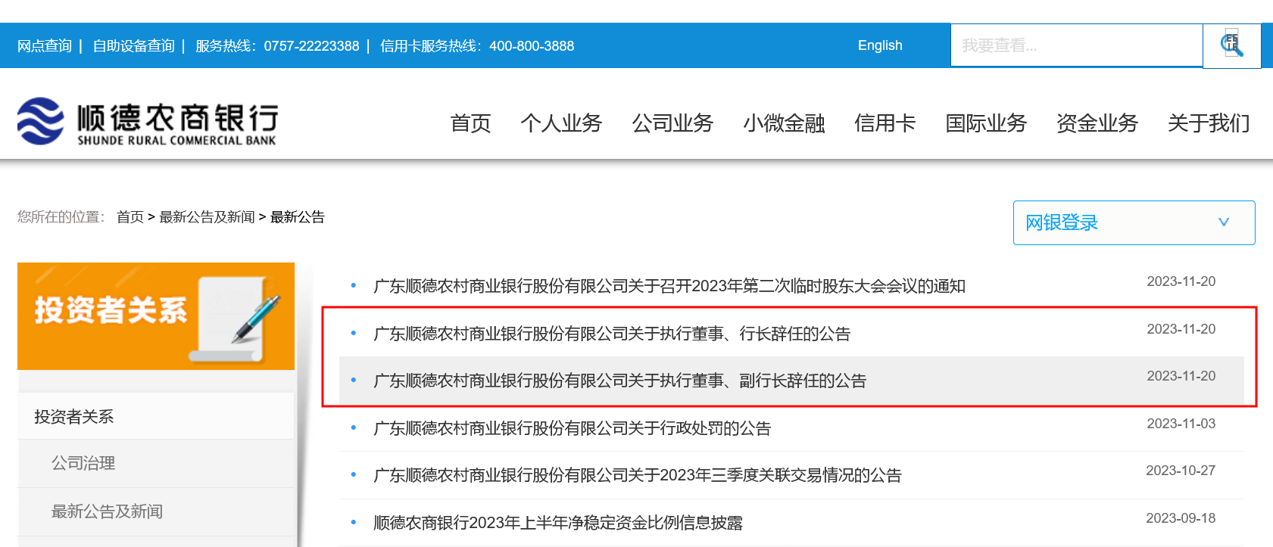Open the 执行董事、副行长辞任 announcement
Screen dimensions: 1273x547
620,381
